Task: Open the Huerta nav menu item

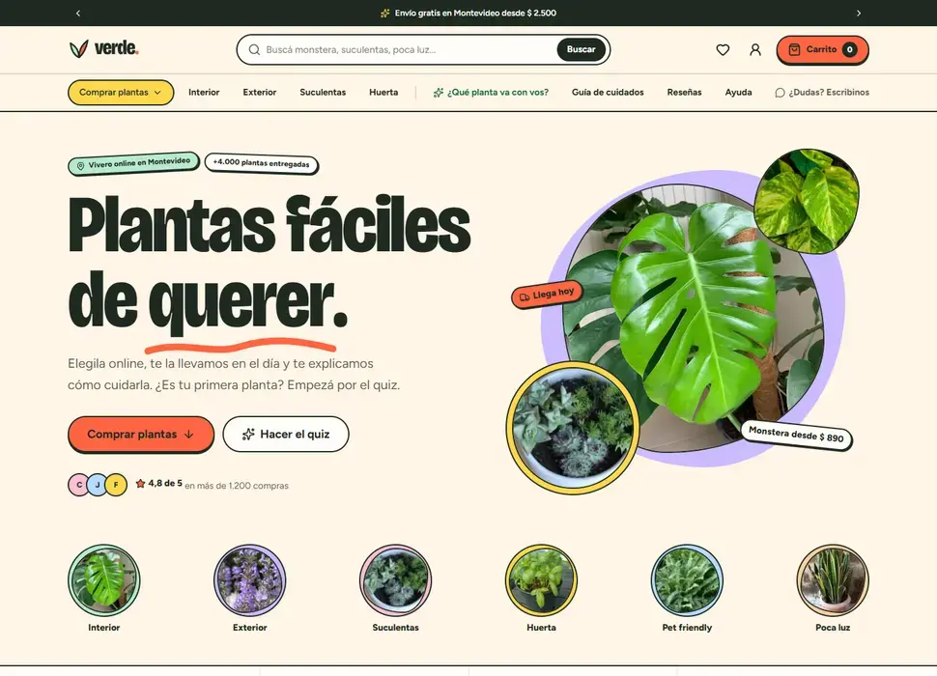Action: (x=383, y=92)
